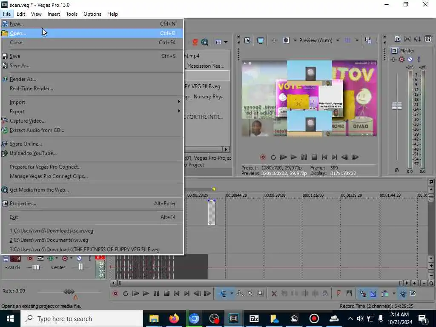
Task: Open the Overlays grid dropdown arrow
Action: (x=357, y=40)
